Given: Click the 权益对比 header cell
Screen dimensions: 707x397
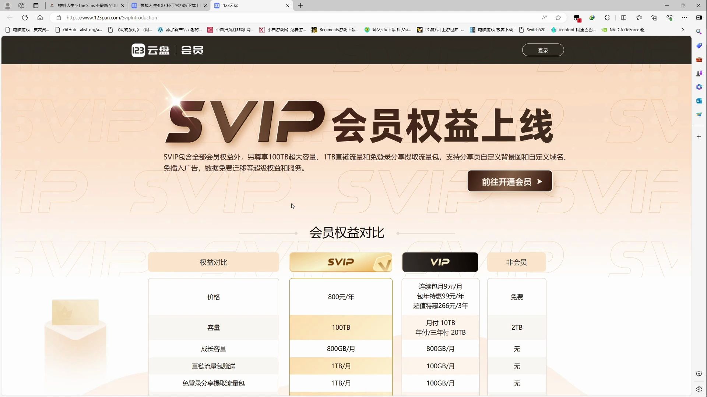Looking at the screenshot, I should click(x=214, y=262).
